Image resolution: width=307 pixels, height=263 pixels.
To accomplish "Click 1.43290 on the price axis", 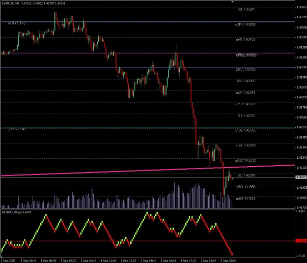I will [x=302, y=58].
